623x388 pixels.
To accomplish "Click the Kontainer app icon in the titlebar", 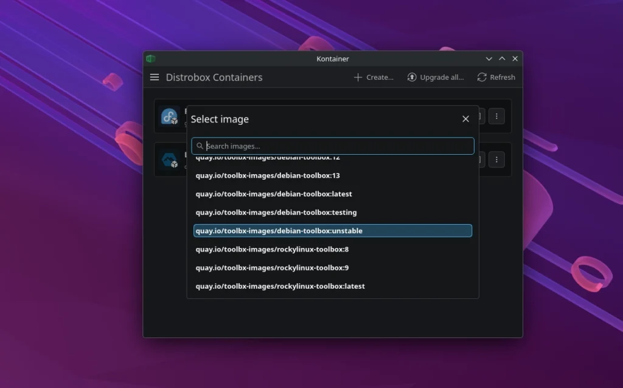I will (x=150, y=58).
